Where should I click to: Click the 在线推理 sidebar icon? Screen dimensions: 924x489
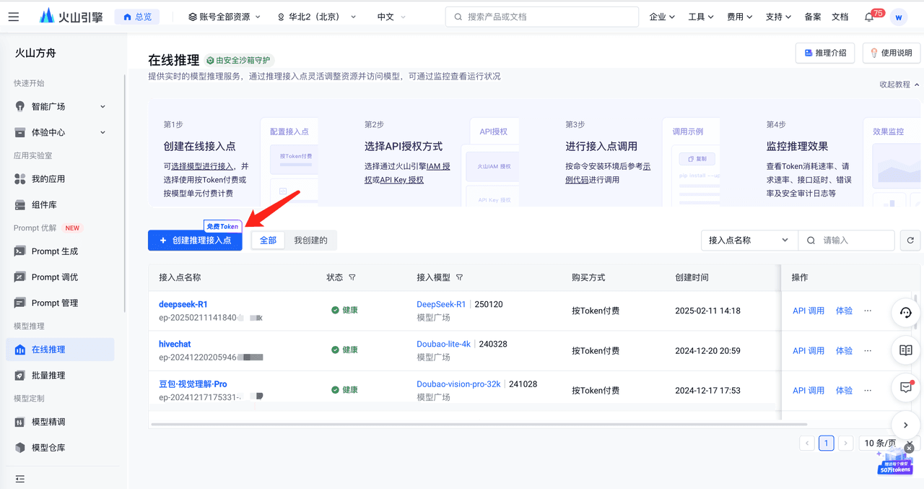pyautogui.click(x=20, y=350)
